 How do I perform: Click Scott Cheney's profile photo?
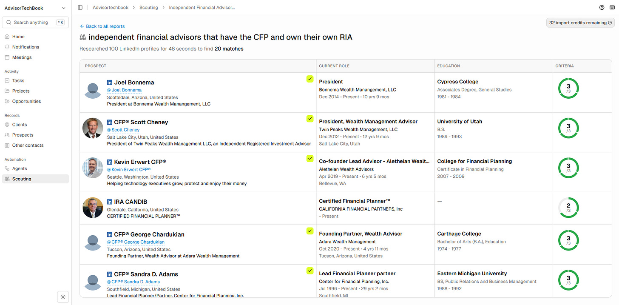[93, 128]
